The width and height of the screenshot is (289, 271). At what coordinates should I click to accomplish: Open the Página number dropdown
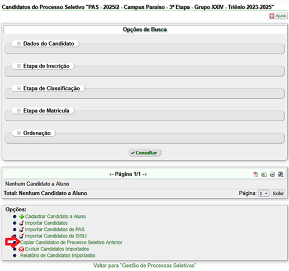click(x=264, y=193)
